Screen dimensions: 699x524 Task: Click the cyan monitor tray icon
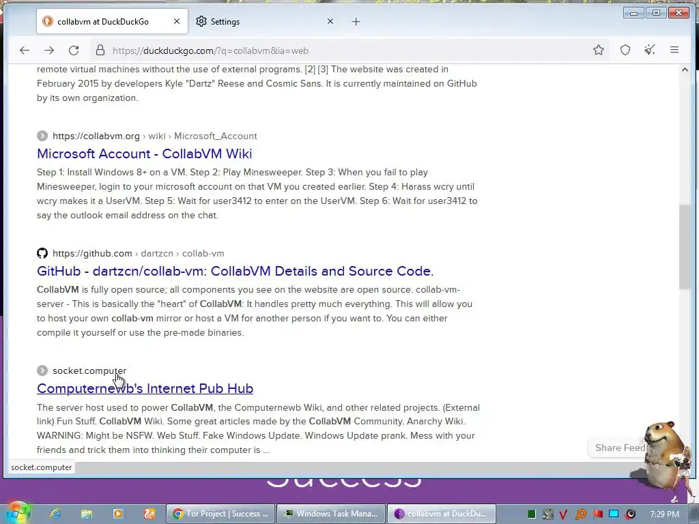pos(614,514)
